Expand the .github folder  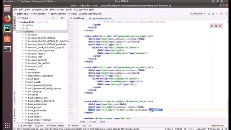[x=20, y=25]
